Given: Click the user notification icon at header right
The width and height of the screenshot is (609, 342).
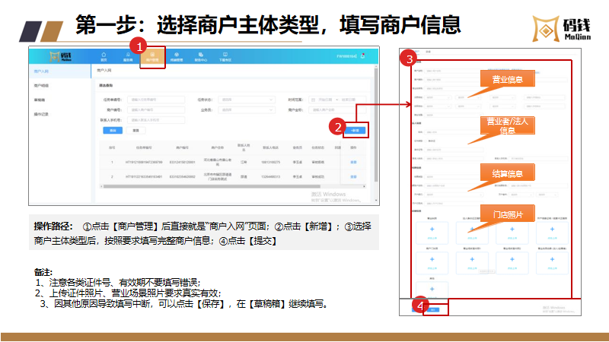Looking at the screenshot, I should [x=363, y=56].
